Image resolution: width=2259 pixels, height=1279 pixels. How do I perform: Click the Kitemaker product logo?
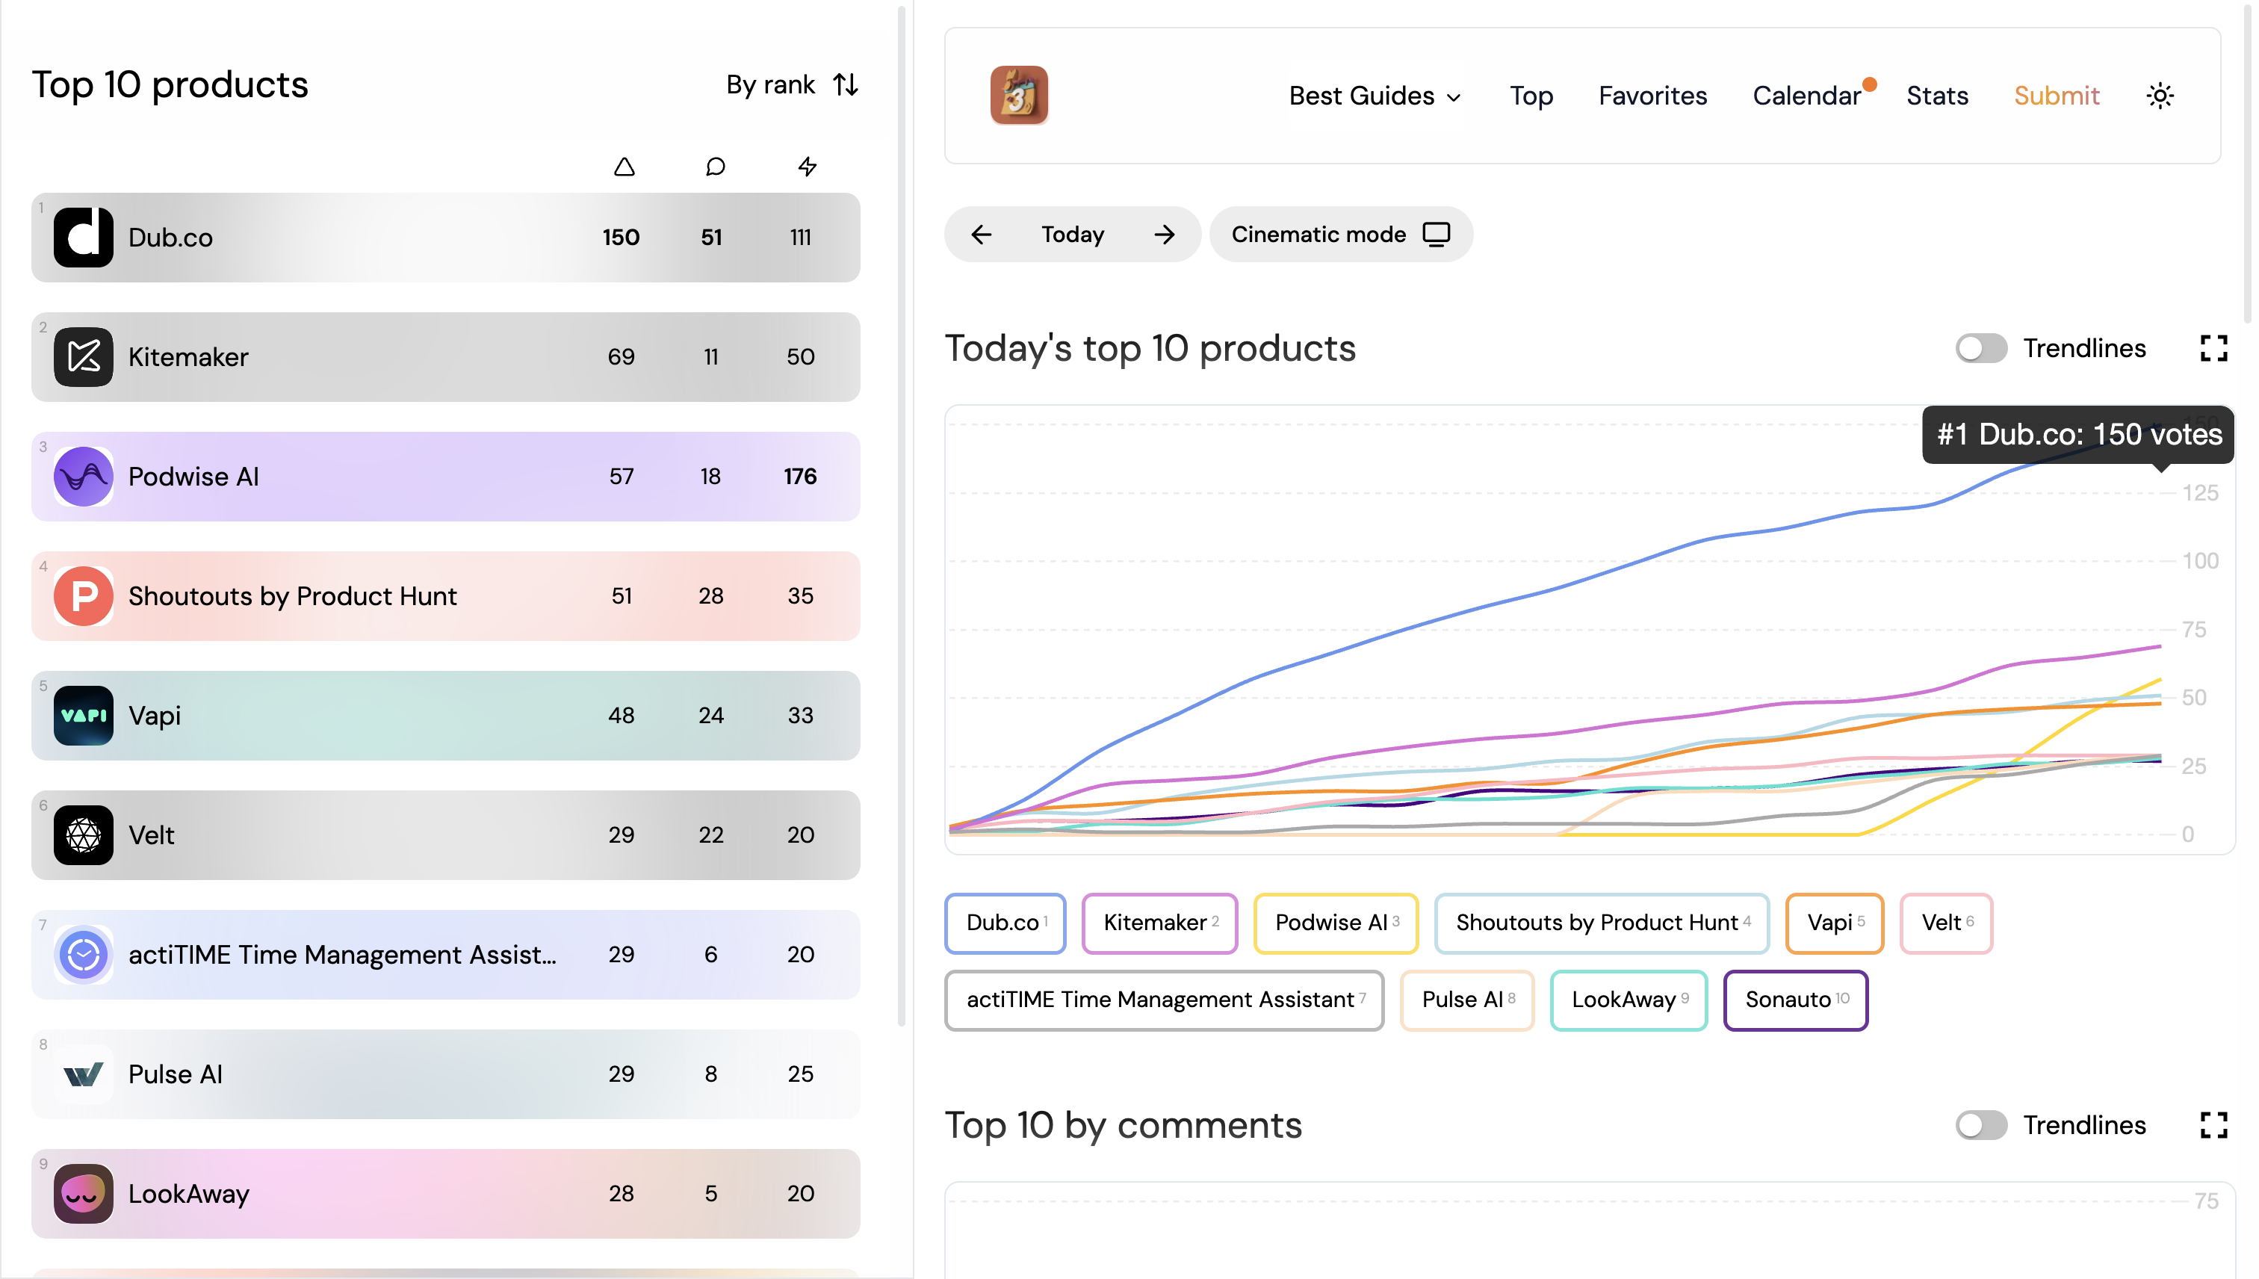[84, 356]
